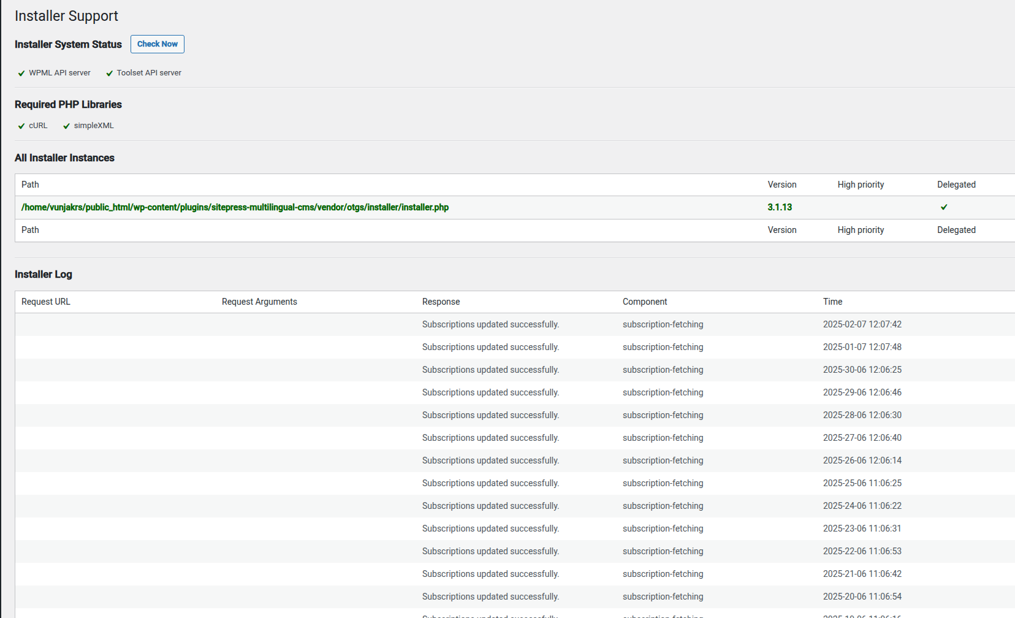Click subscription-fetching in the 2025-29-06 row
This screenshot has height=618, width=1015.
[x=663, y=392]
